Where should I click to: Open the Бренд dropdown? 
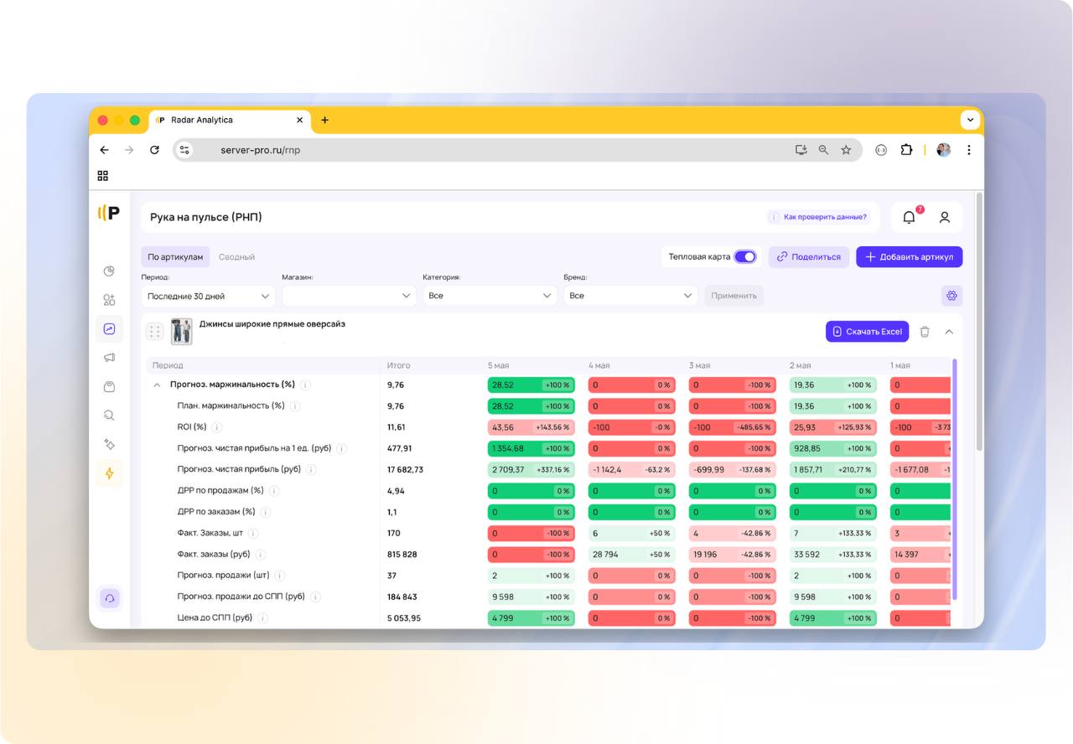pos(630,296)
